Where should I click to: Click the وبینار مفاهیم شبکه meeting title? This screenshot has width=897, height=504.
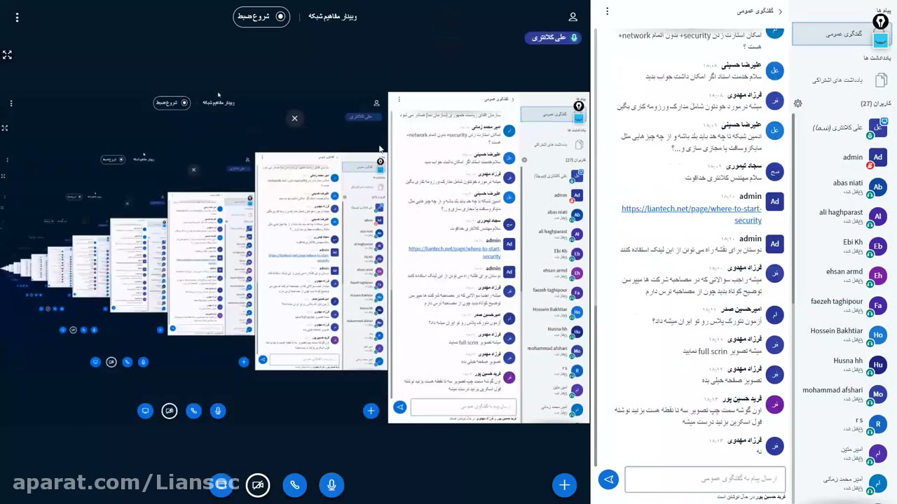pos(333,16)
